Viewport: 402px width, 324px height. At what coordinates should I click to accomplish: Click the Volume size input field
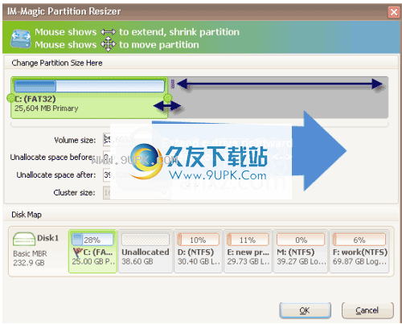click(x=137, y=140)
